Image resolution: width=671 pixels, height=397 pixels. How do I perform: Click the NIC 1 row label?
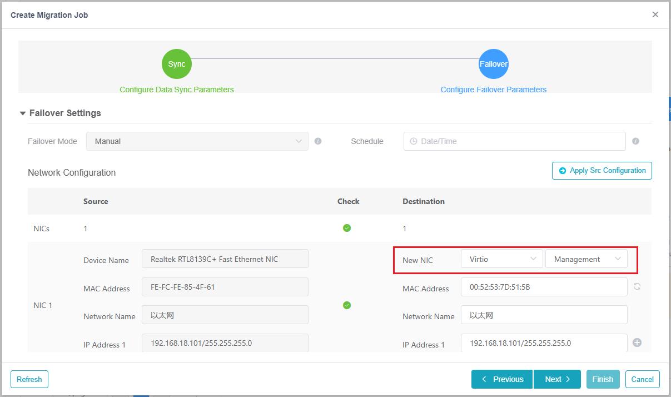(x=43, y=305)
